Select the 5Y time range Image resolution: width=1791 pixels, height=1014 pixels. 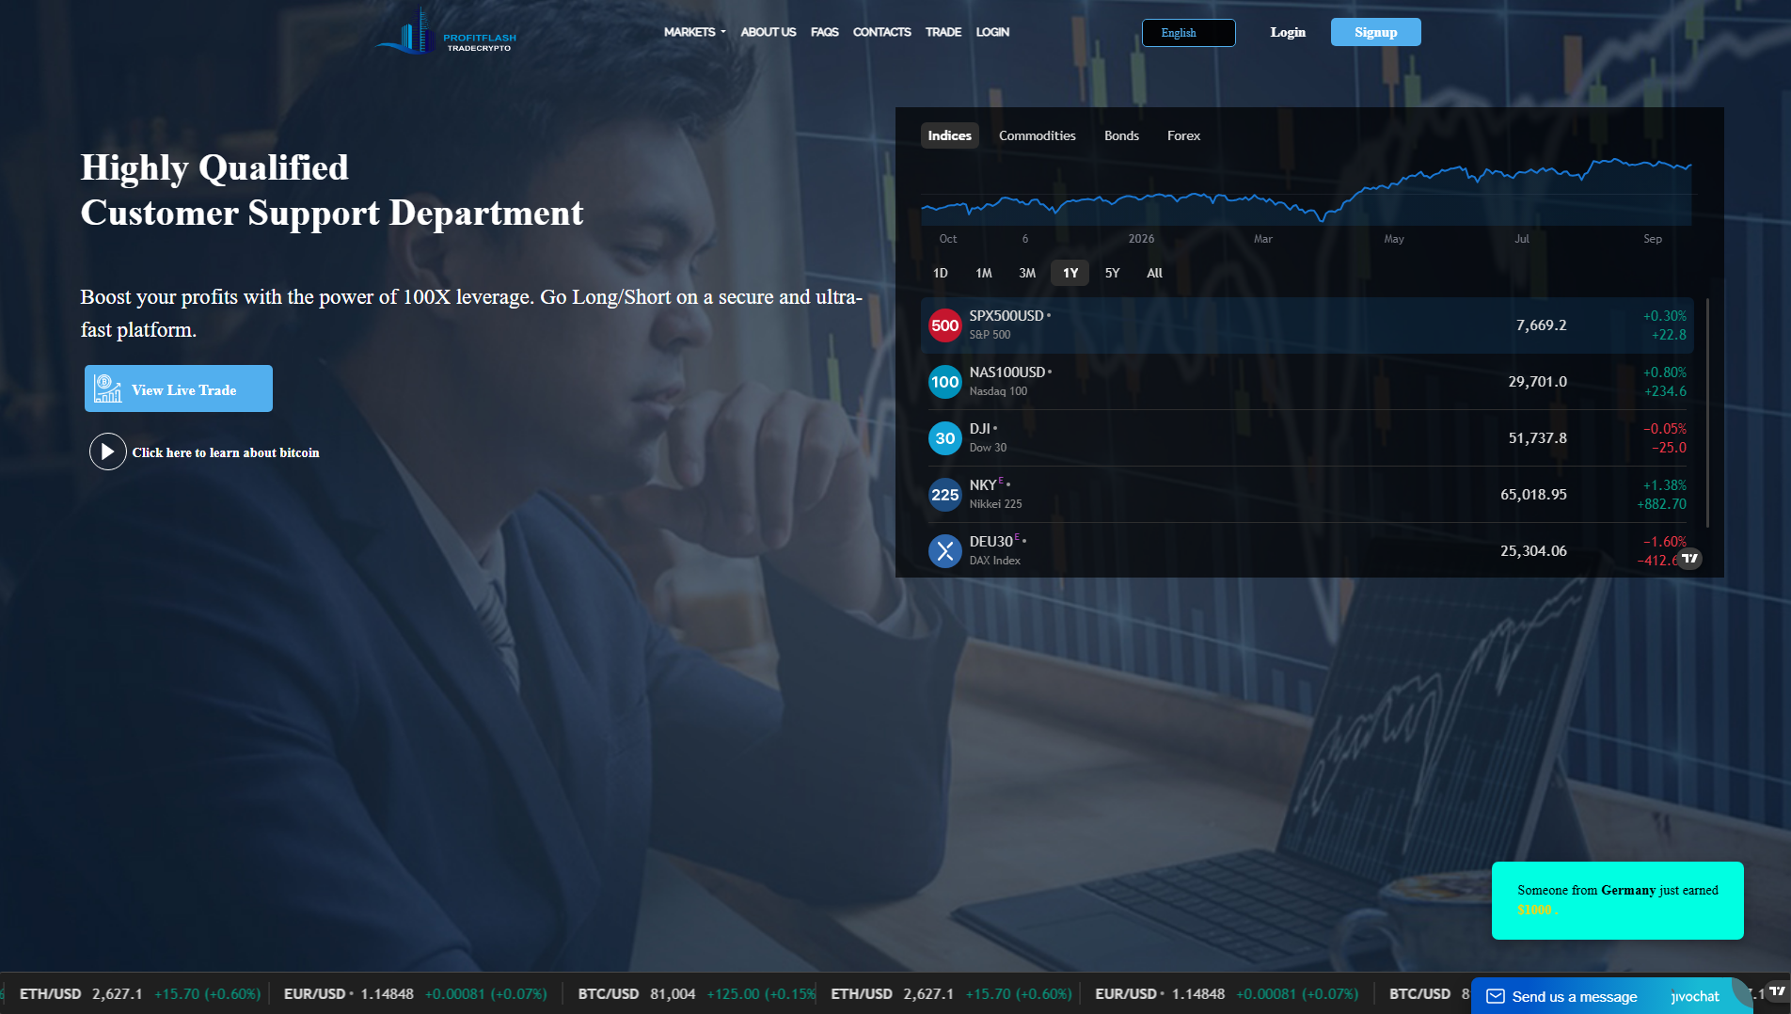[1113, 273]
